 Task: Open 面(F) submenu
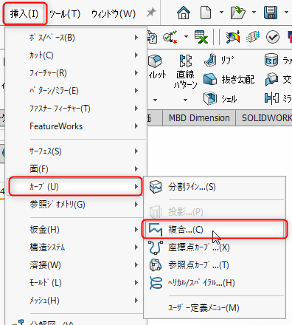click(76, 169)
